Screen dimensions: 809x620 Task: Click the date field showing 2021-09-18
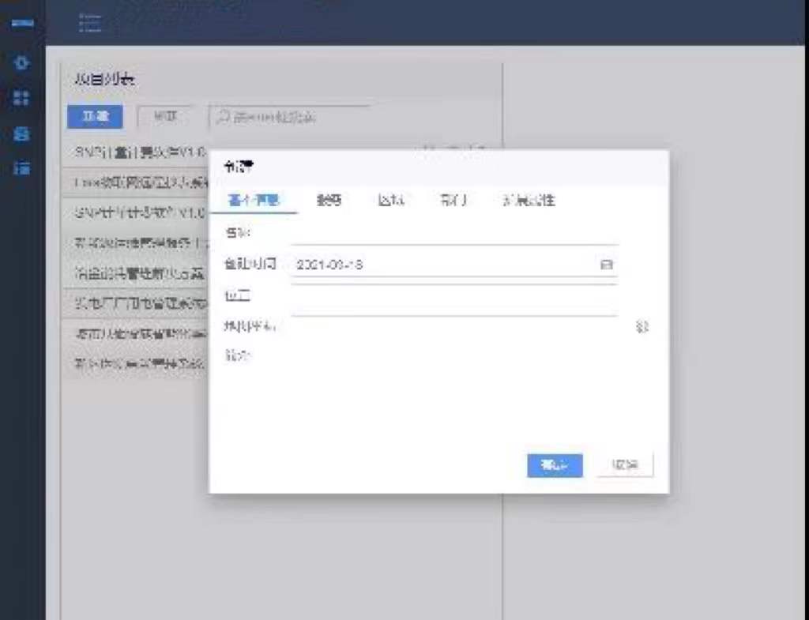[x=442, y=265]
